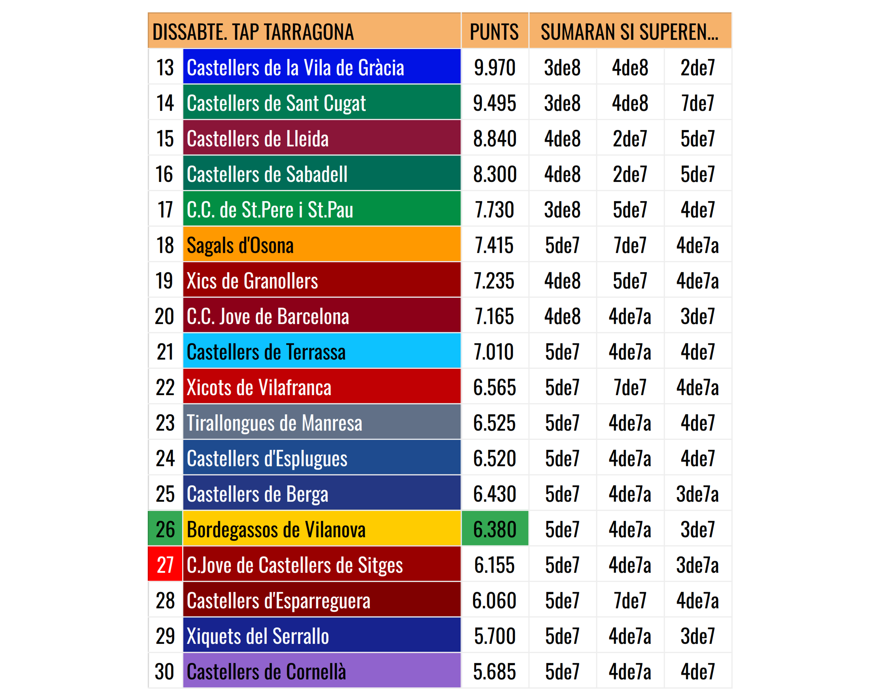Screen dimensions: 880x700
Task: Select the Castellers de Sant Cugat row
Action: [440, 102]
